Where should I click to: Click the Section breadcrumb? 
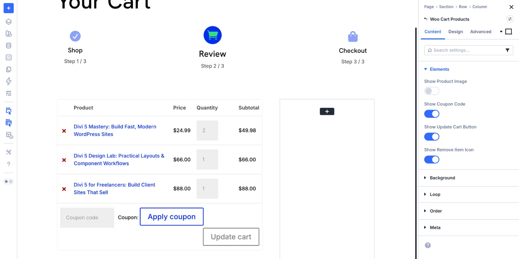pyautogui.click(x=446, y=7)
